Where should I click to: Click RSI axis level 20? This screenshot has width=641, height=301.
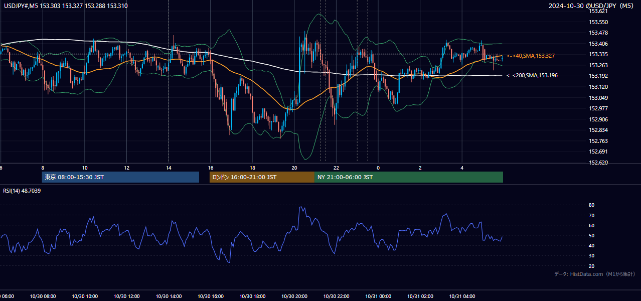[x=591, y=266]
